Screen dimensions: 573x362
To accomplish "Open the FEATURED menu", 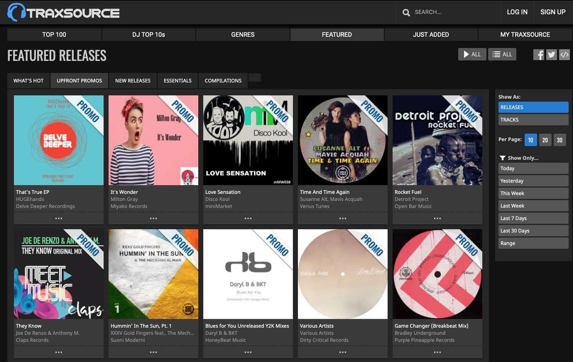I will (337, 34).
